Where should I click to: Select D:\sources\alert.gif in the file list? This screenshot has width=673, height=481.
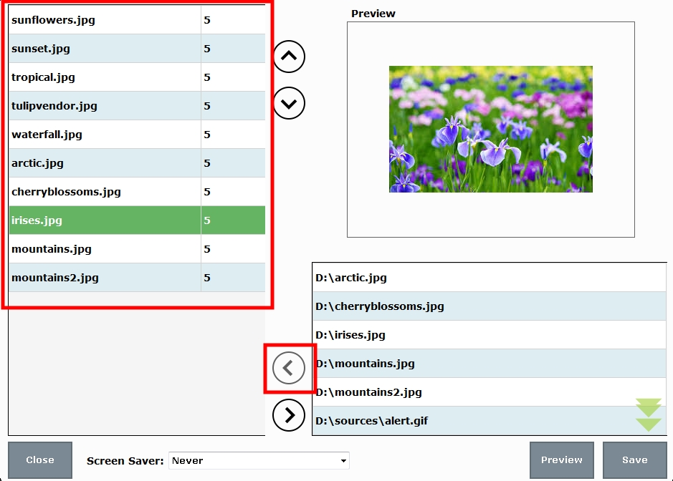click(430, 421)
